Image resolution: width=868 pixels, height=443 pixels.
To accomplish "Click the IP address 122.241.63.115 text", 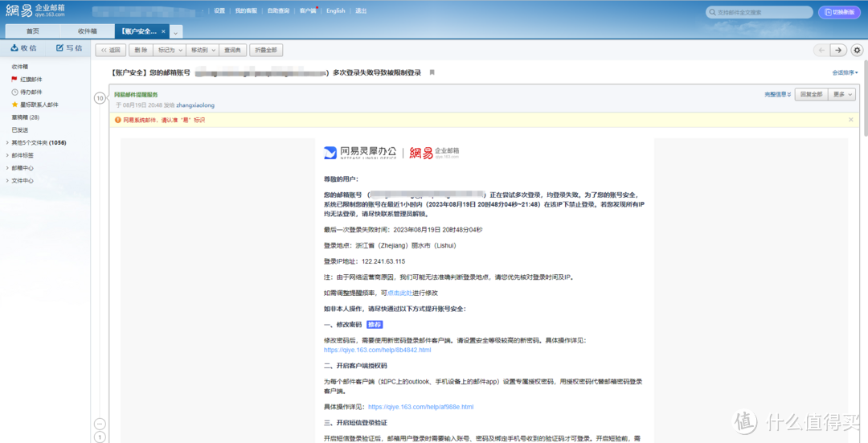I will (383, 261).
